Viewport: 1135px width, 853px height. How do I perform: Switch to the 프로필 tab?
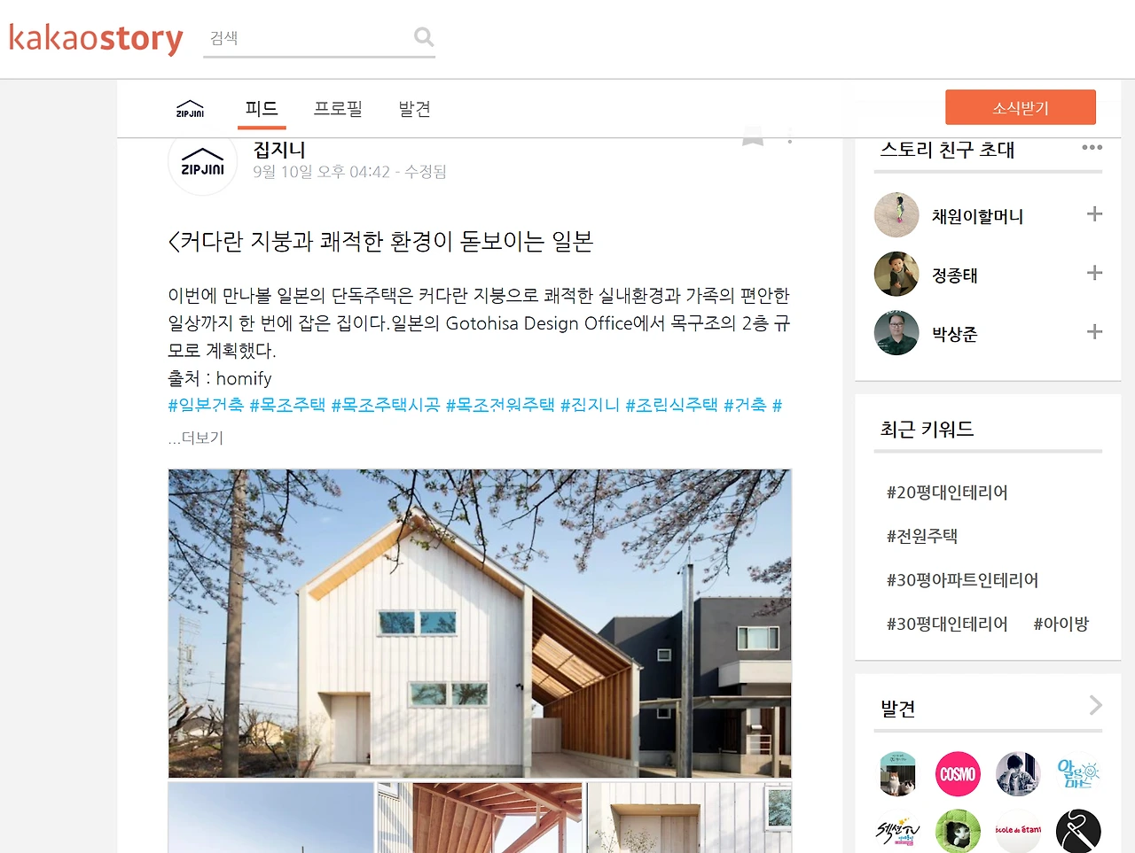point(338,109)
